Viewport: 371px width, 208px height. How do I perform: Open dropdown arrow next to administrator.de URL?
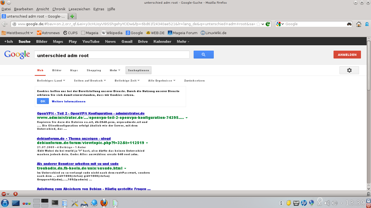(187, 118)
